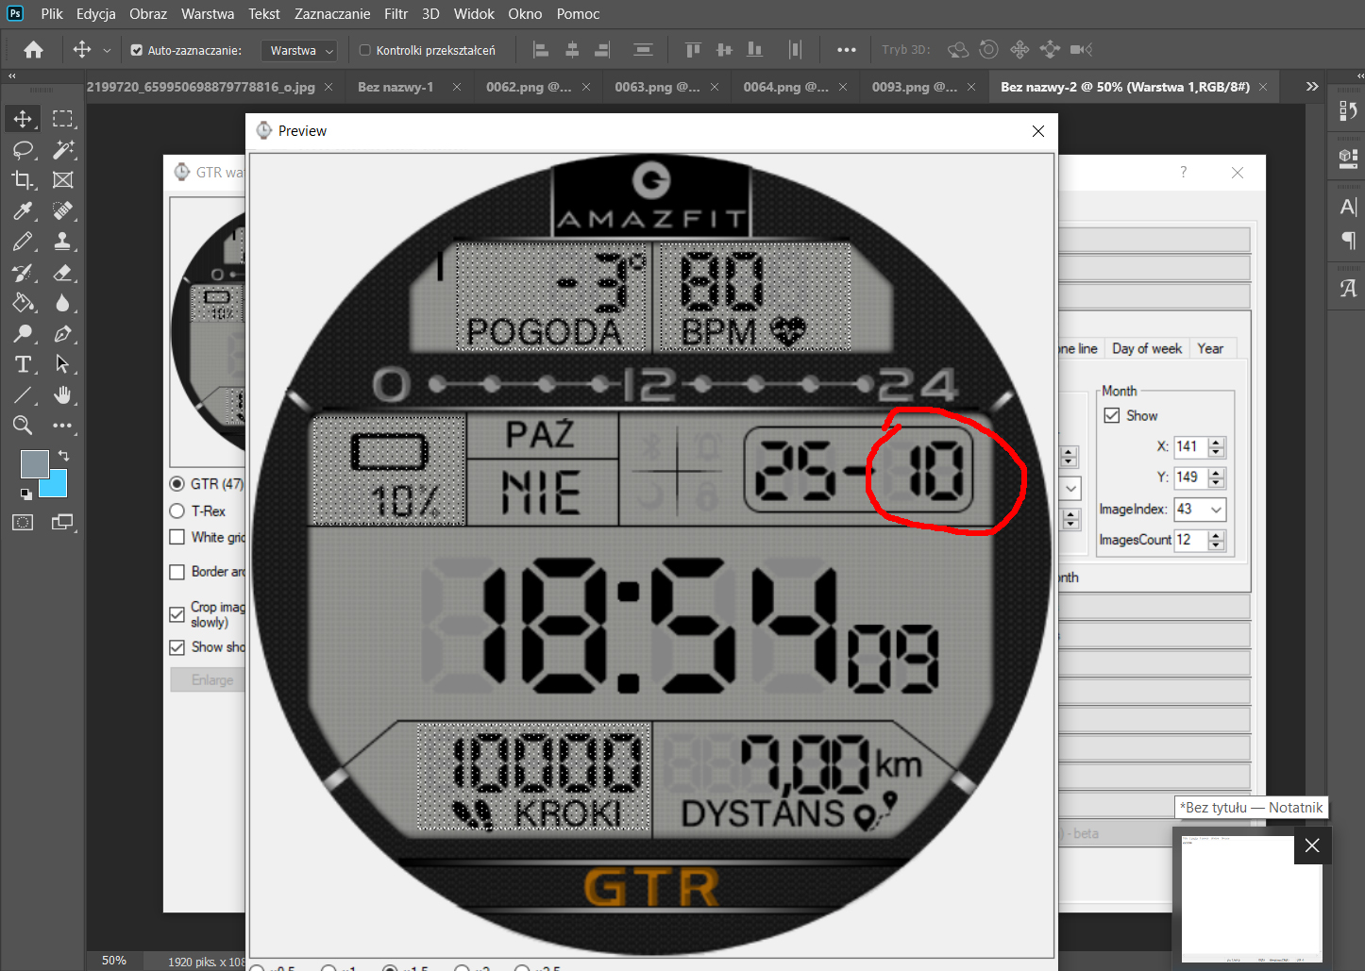
Task: Open the Warstwa menu in menu bar
Action: [x=208, y=14]
